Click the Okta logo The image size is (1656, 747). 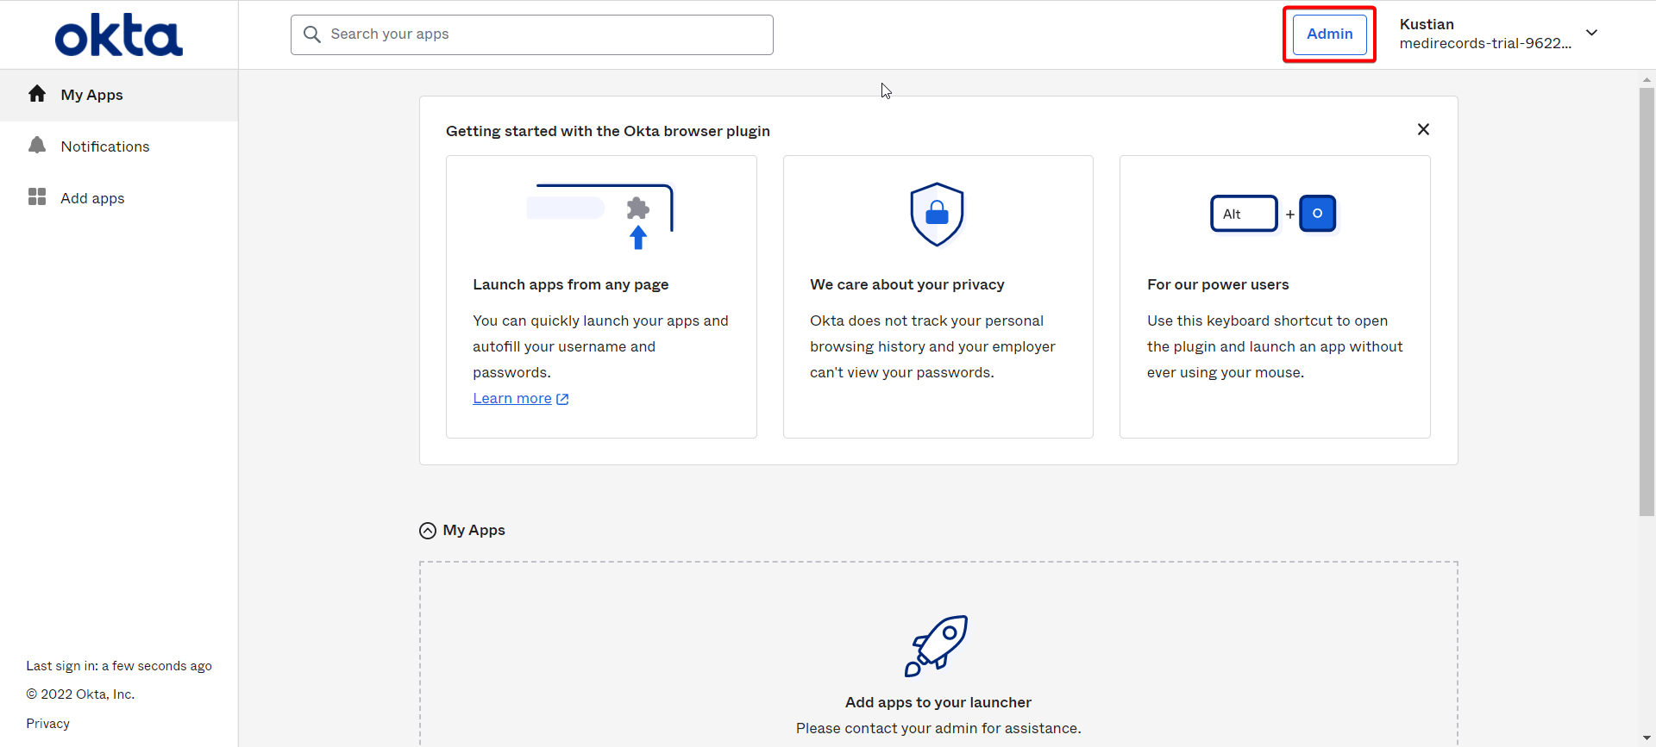click(119, 36)
